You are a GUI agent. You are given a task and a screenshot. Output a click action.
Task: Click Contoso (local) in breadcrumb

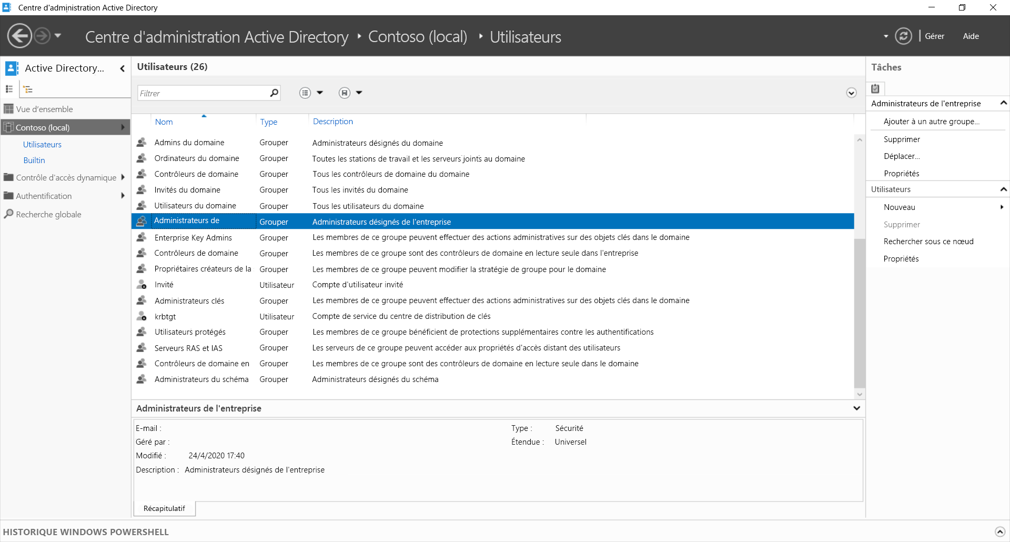pos(418,37)
